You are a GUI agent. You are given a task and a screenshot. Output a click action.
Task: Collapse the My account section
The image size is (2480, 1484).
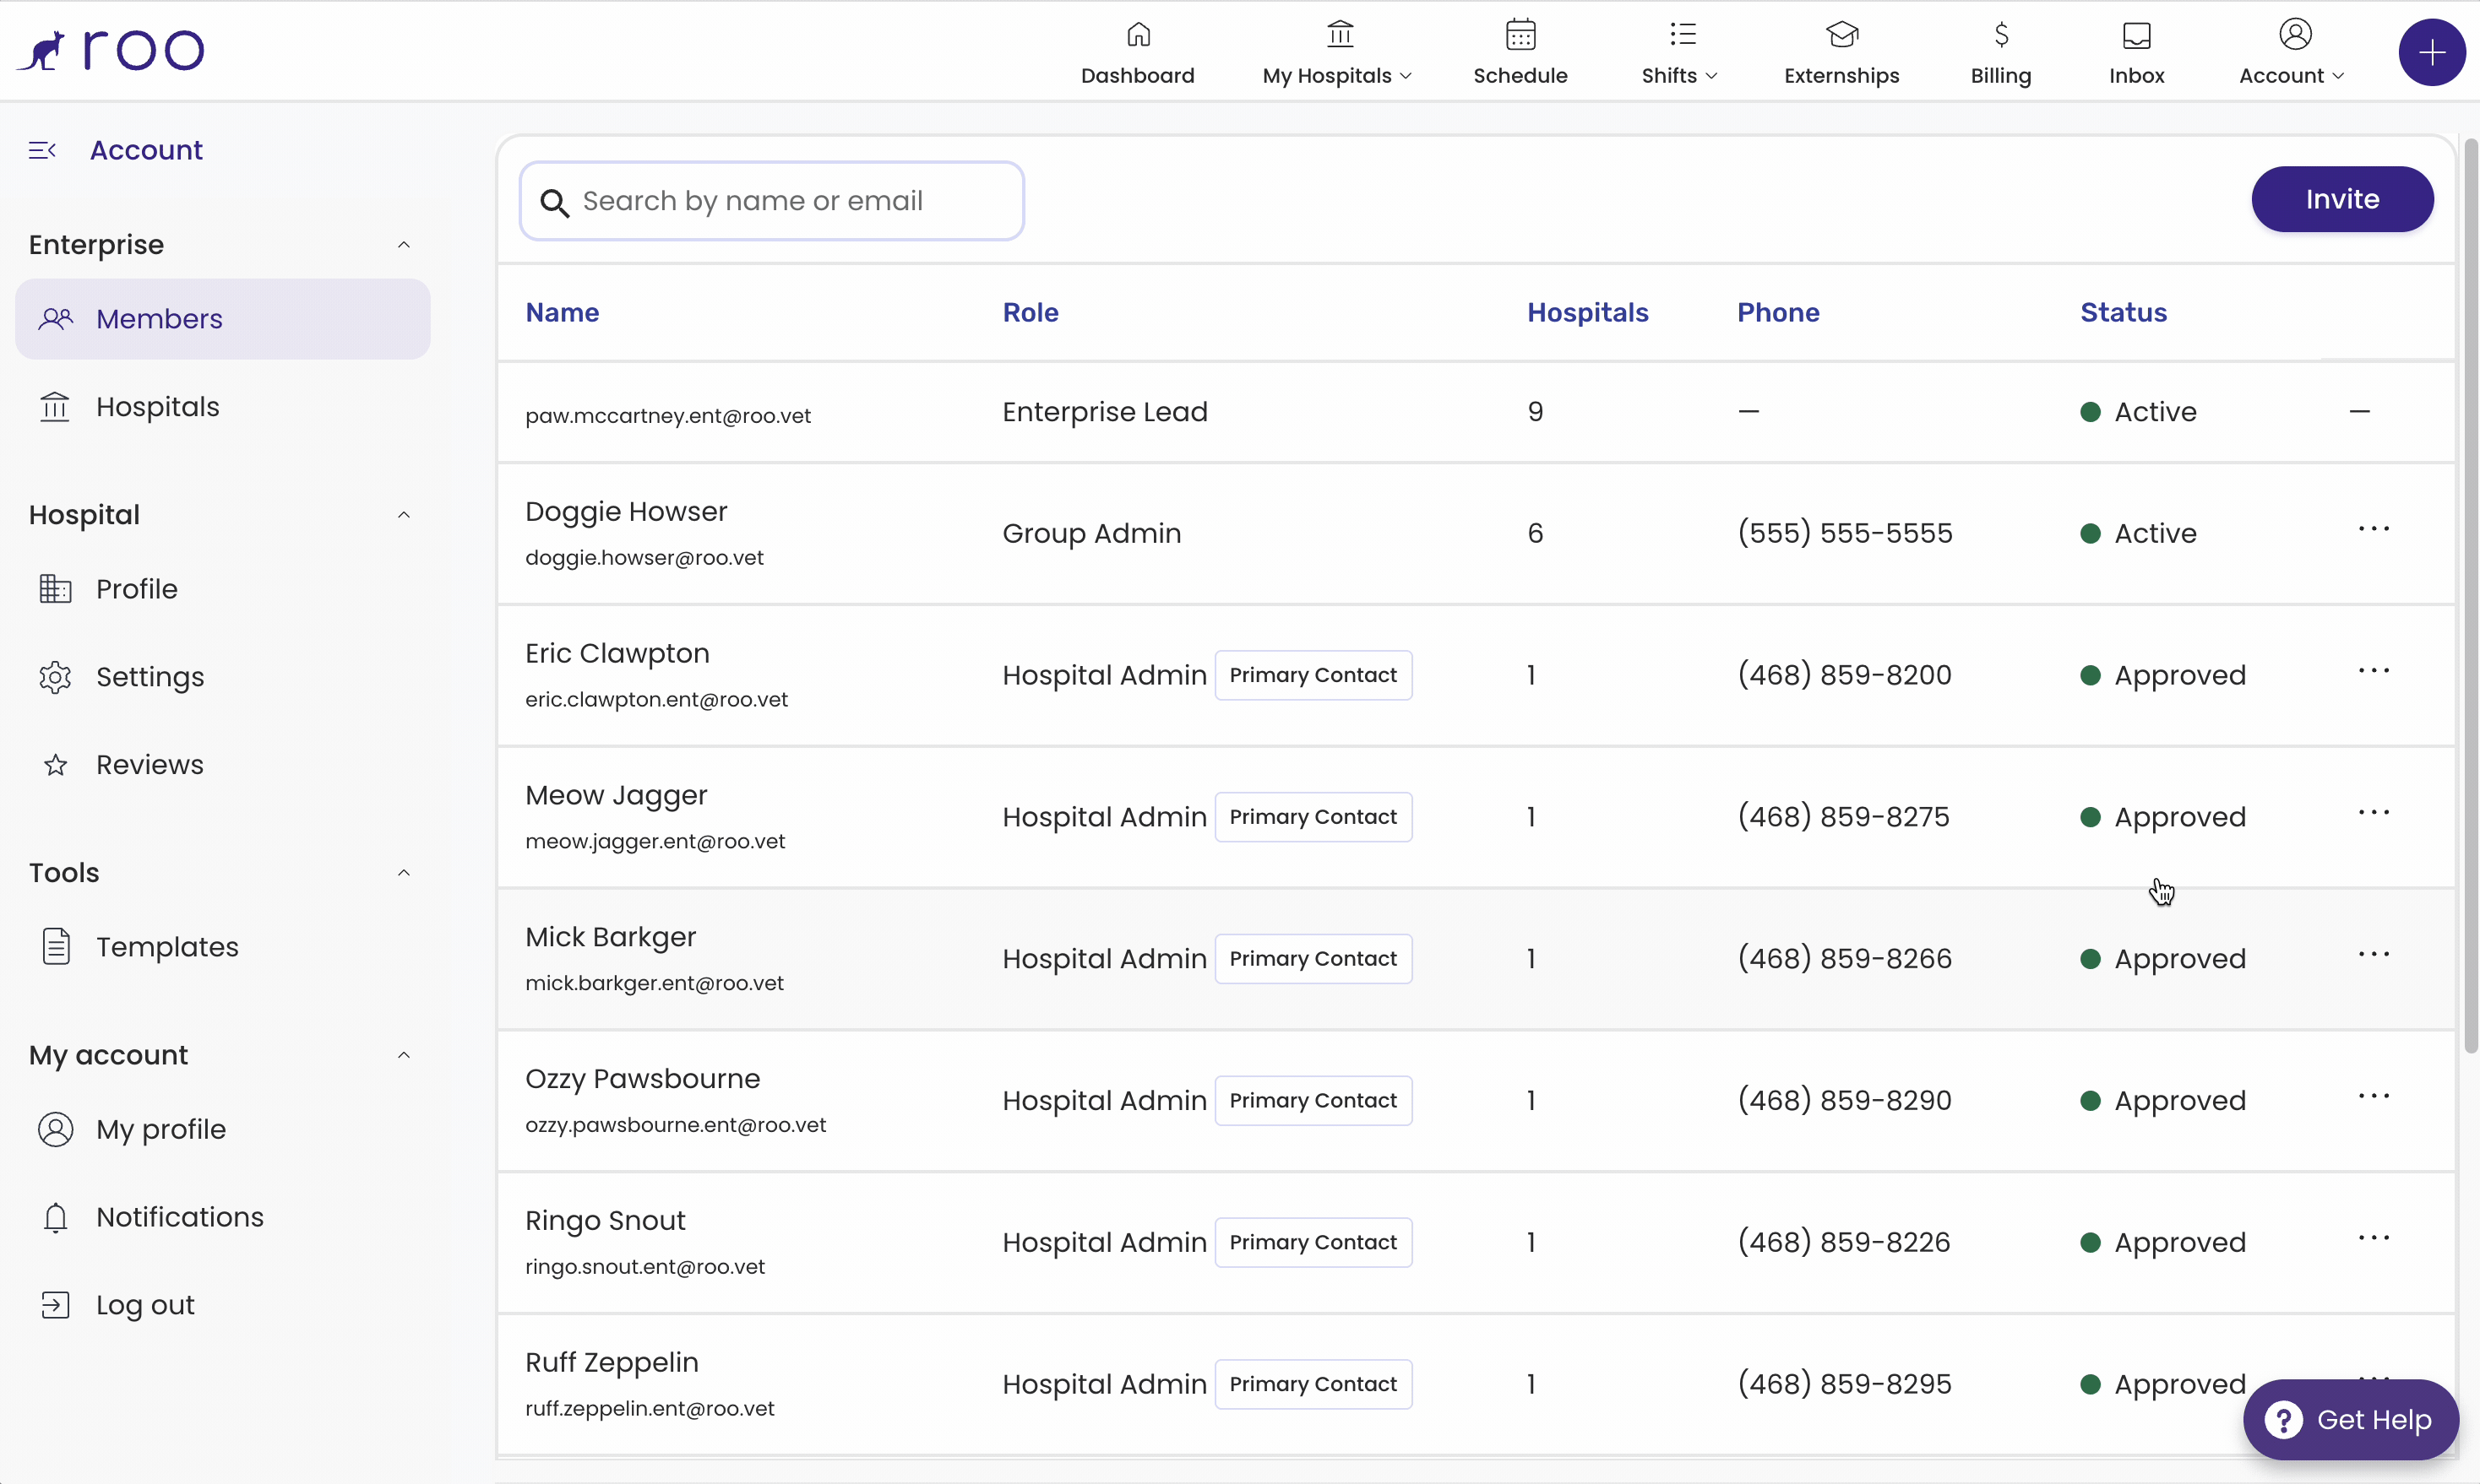[404, 1055]
